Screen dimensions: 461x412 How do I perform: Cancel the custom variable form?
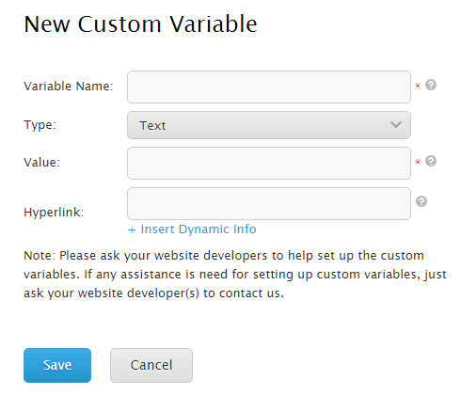pyautogui.click(x=151, y=365)
